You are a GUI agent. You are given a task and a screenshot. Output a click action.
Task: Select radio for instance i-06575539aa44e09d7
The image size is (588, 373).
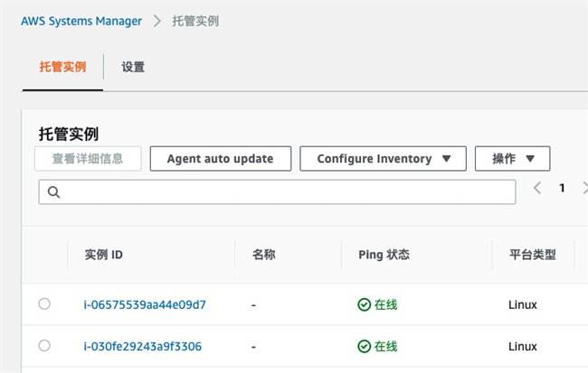[44, 303]
